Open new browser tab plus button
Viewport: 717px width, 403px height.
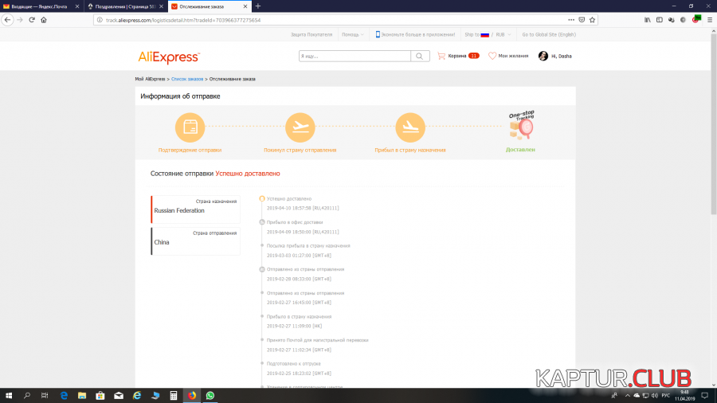[258, 6]
